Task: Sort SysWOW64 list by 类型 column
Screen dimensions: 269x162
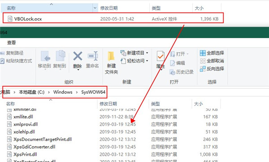Action: 156,104
